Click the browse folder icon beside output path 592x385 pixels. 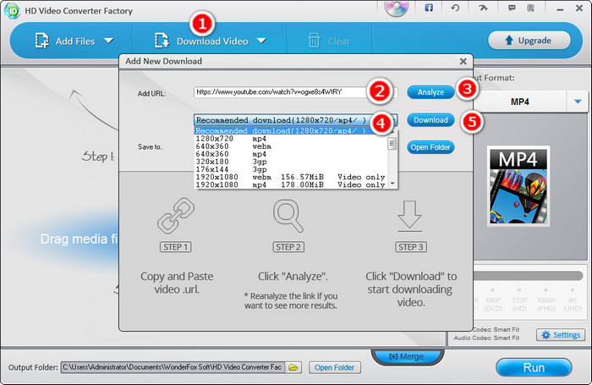(293, 367)
